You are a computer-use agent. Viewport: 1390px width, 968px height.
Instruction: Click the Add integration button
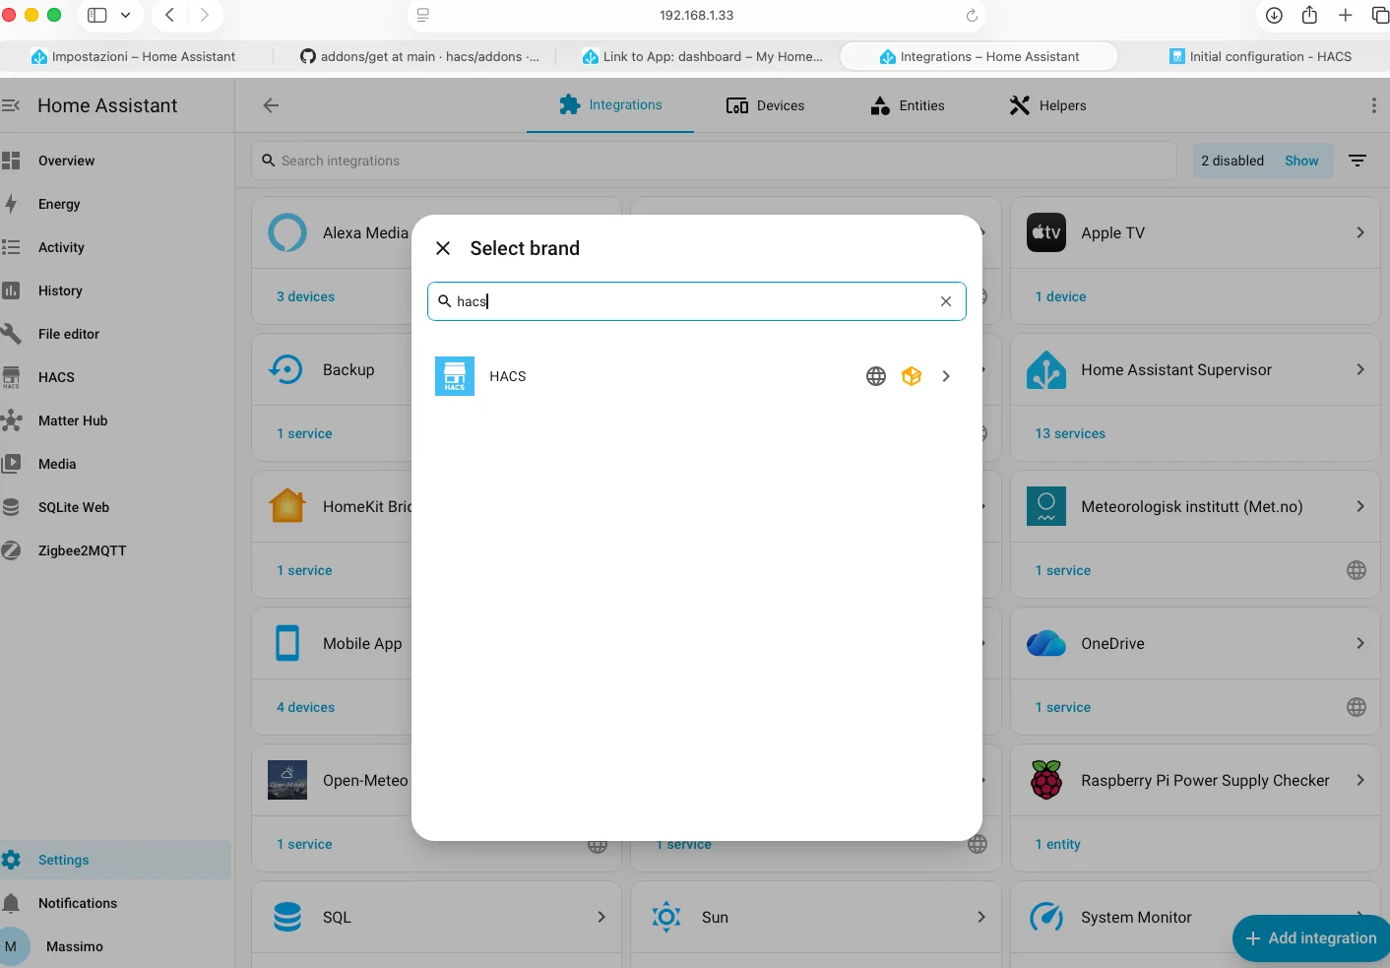tap(1311, 938)
